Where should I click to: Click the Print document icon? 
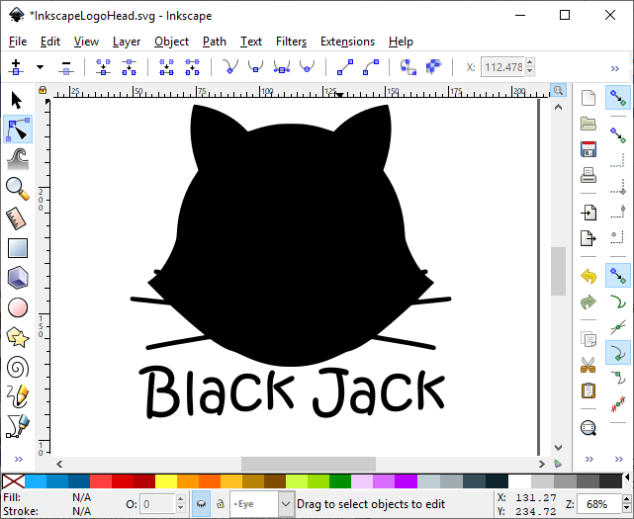[589, 175]
